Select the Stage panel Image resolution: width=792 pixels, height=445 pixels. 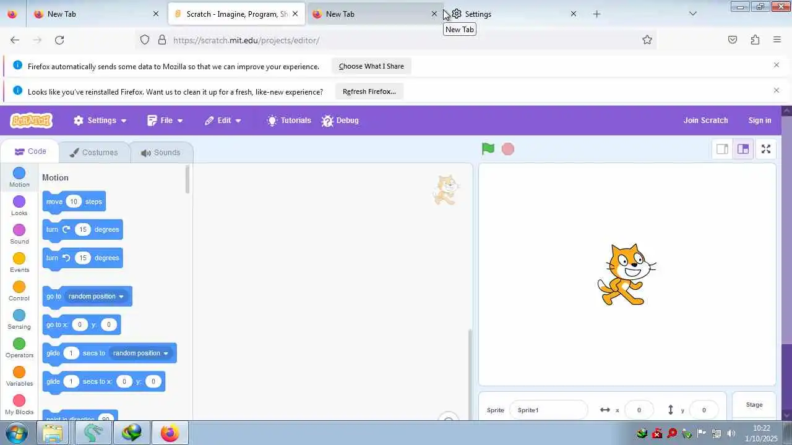754,405
